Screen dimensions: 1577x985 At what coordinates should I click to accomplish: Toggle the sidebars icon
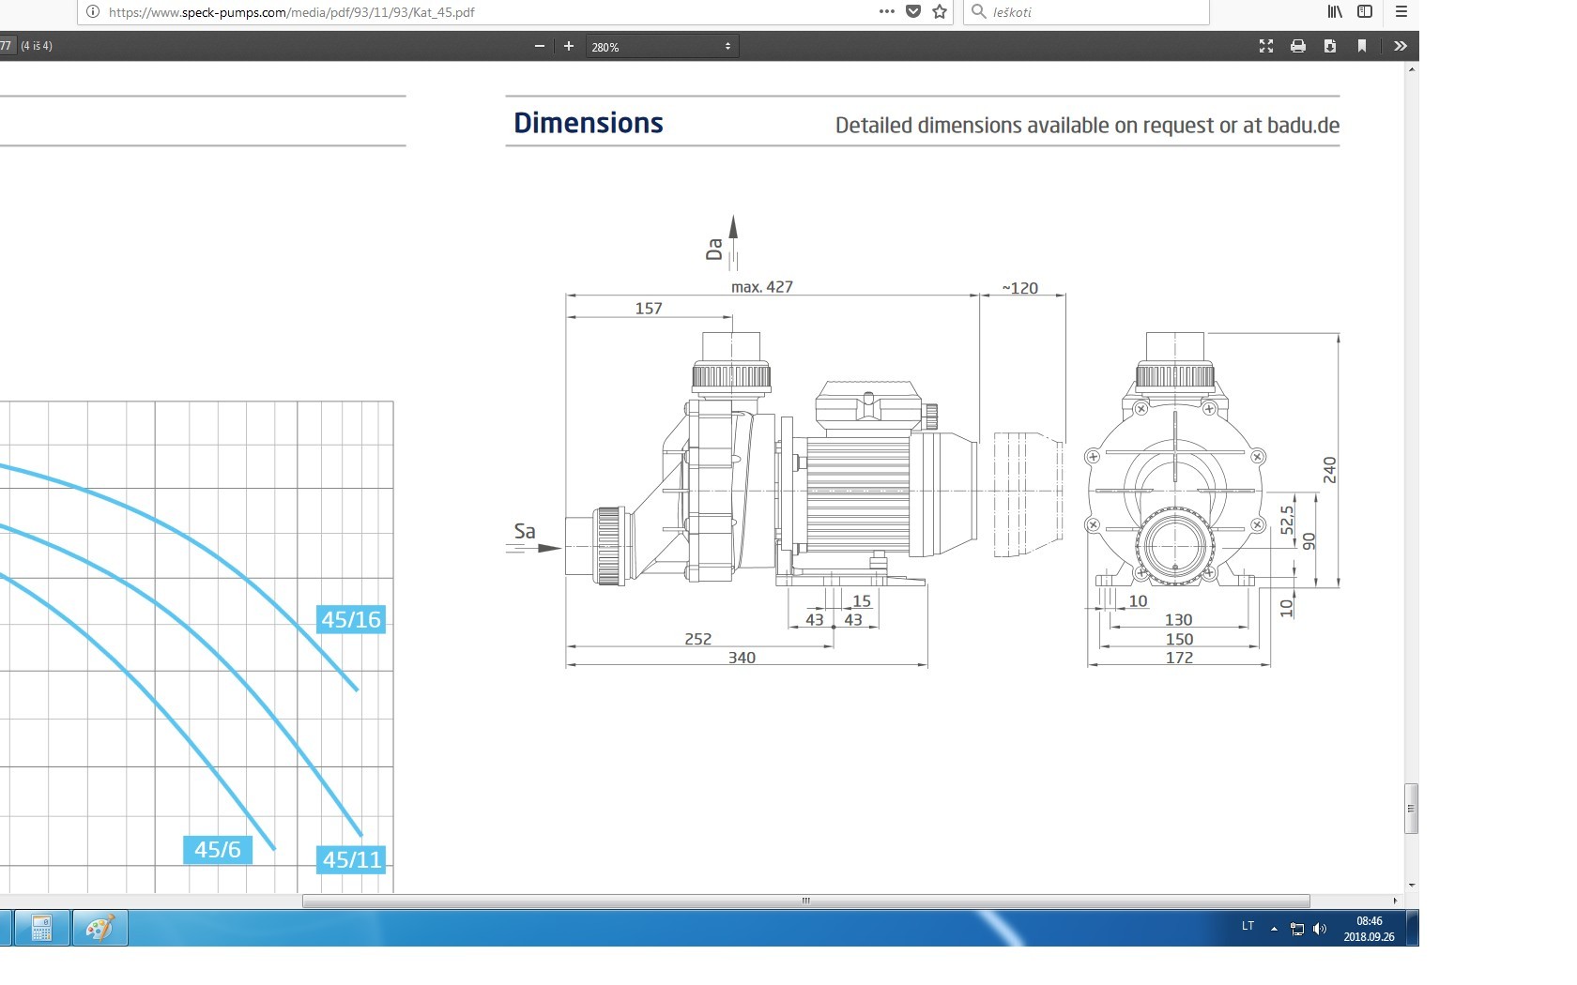[1365, 11]
